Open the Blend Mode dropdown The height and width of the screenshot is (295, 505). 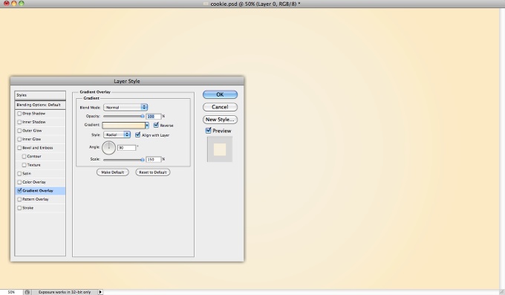pyautogui.click(x=126, y=107)
